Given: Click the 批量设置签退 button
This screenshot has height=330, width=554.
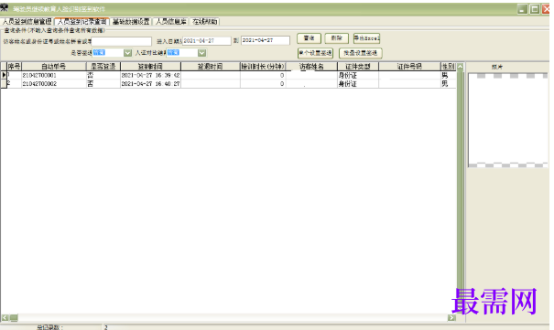Looking at the screenshot, I should click(x=361, y=53).
